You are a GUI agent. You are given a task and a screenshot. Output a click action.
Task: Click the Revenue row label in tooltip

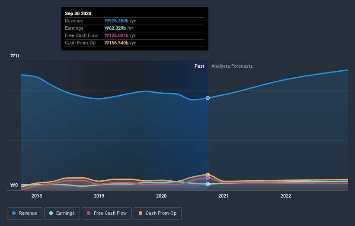(74, 21)
